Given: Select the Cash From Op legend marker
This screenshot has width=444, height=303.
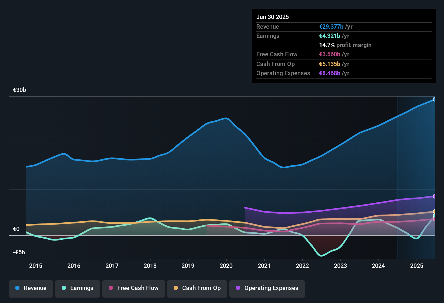Looking at the screenshot, I should click(176, 288).
